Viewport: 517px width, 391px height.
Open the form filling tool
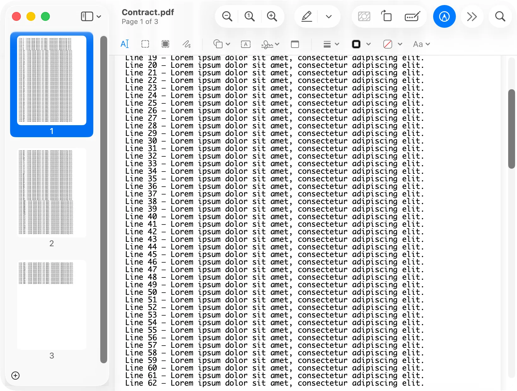tap(412, 16)
